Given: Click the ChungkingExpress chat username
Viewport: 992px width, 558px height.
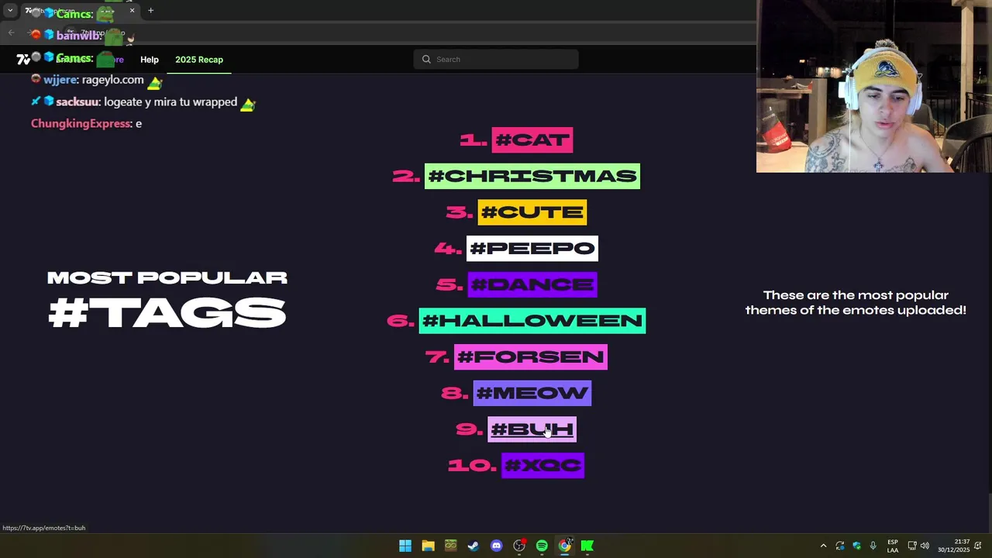Looking at the screenshot, I should point(81,124).
